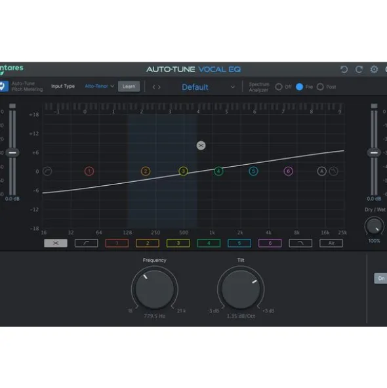Set spectrum analyzer to Post

pyautogui.click(x=320, y=87)
